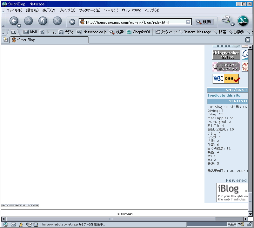This screenshot has width=254, height=228.
Task: Click the W3C CSS validation badge
Action: pyautogui.click(x=226, y=79)
